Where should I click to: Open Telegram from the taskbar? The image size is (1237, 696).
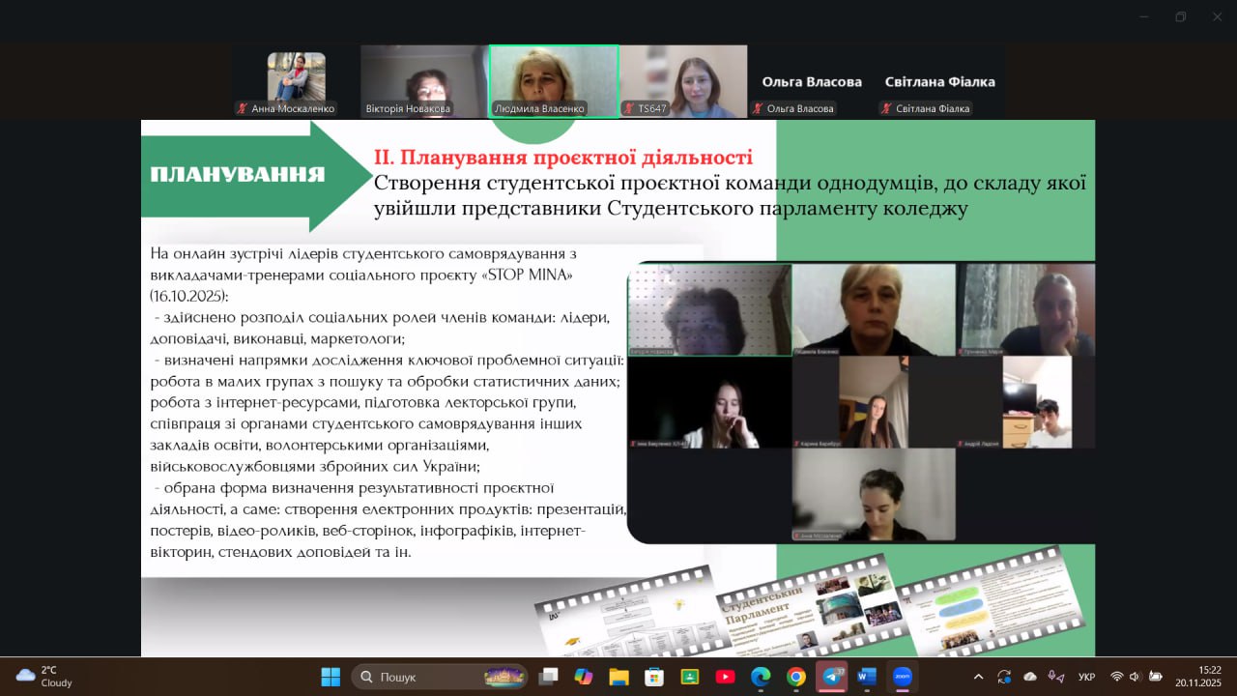[x=831, y=677]
